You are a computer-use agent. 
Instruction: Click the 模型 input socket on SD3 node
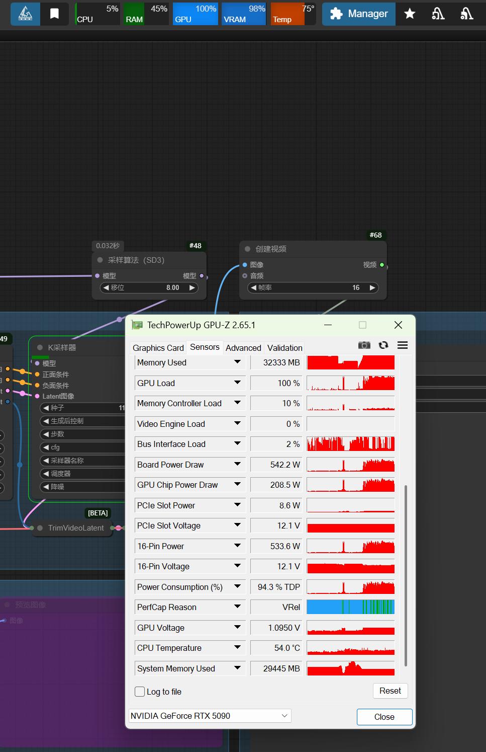(x=97, y=276)
